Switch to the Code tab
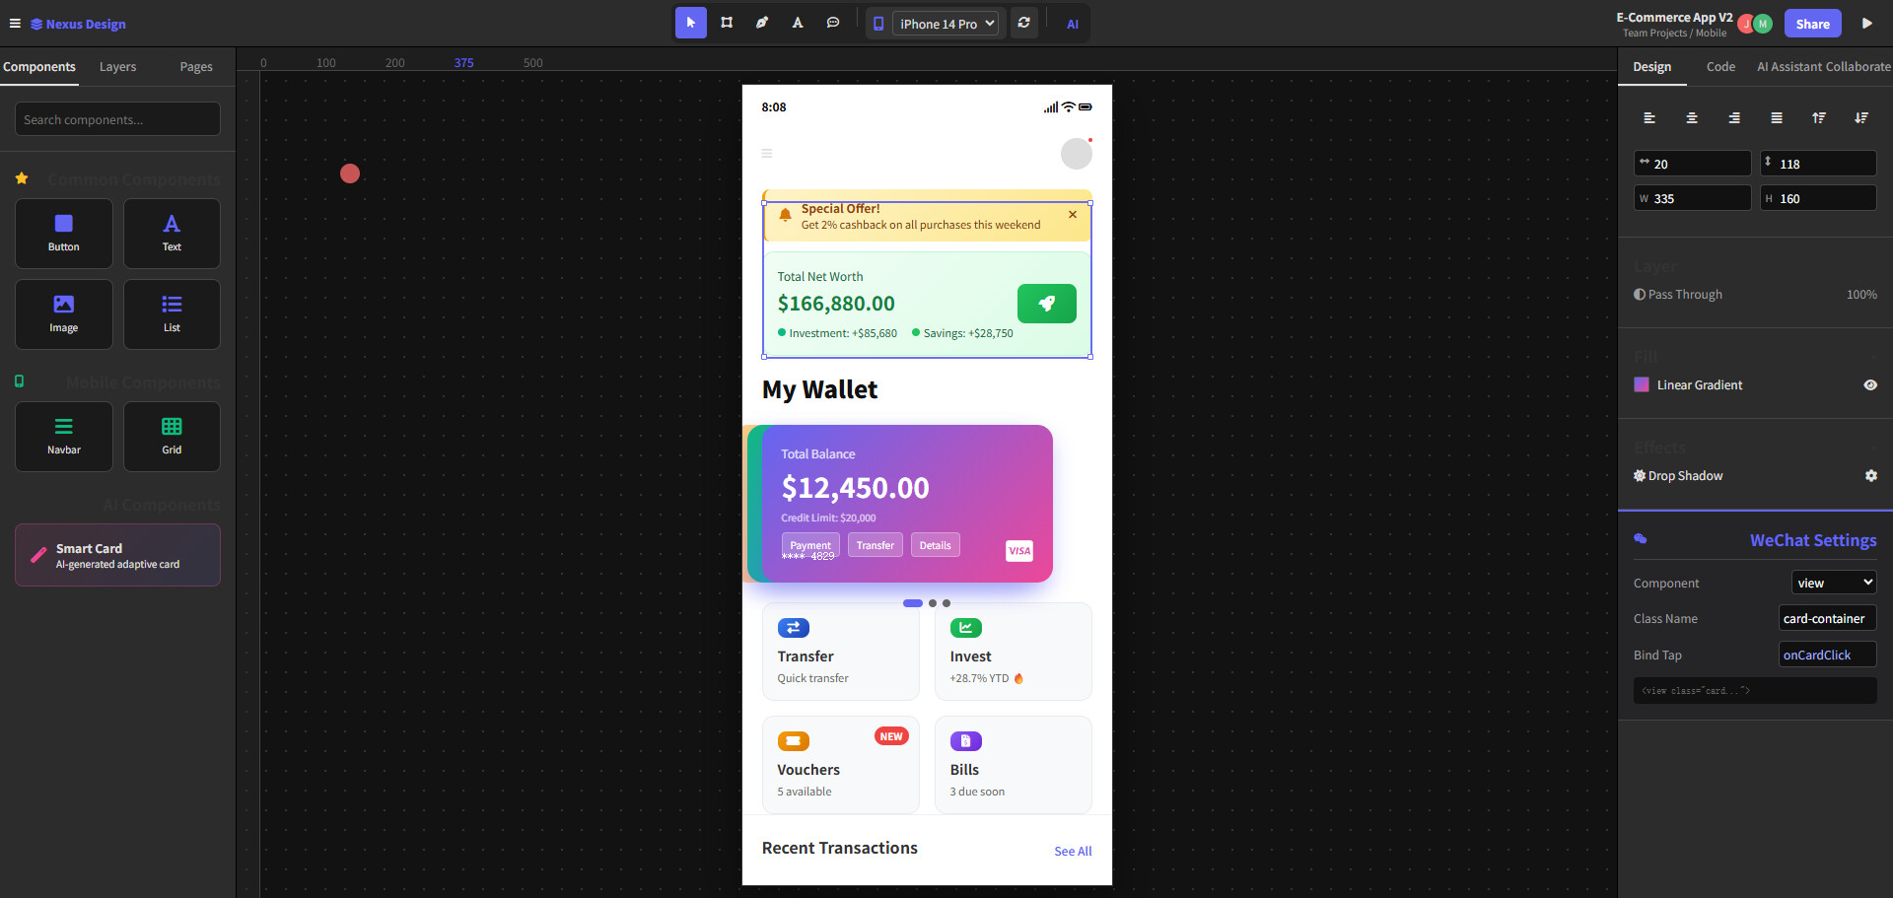The width and height of the screenshot is (1893, 898). click(1720, 67)
